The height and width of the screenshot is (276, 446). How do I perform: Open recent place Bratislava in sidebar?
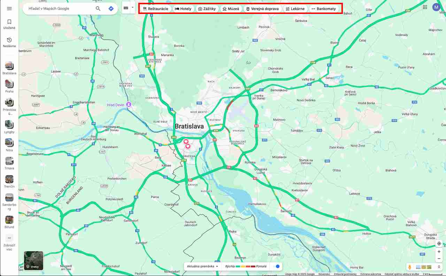click(9, 68)
